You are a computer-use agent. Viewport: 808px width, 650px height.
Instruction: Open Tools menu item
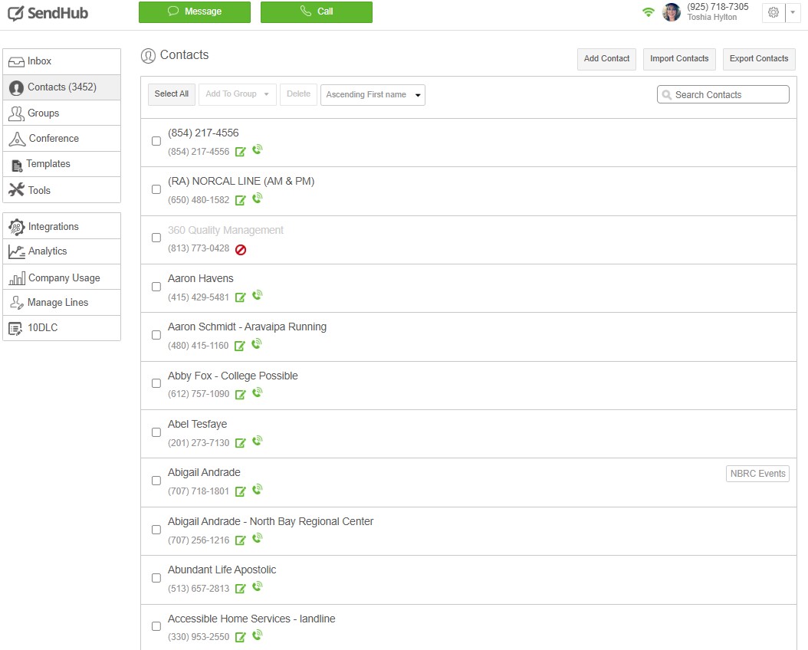[62, 190]
